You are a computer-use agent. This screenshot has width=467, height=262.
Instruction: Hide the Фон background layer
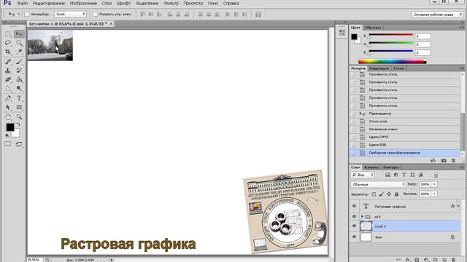pyautogui.click(x=354, y=237)
